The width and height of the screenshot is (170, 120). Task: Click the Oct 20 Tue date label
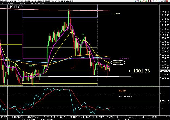123,119
